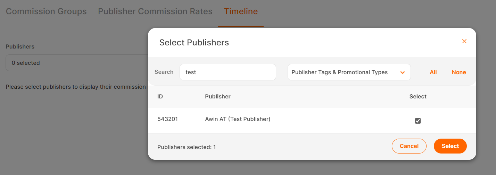Cancel the publisher selection
The image size is (496, 175).
click(409, 146)
